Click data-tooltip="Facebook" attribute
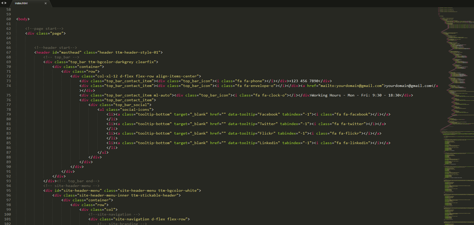The height and width of the screenshot is (225, 474). [254, 114]
